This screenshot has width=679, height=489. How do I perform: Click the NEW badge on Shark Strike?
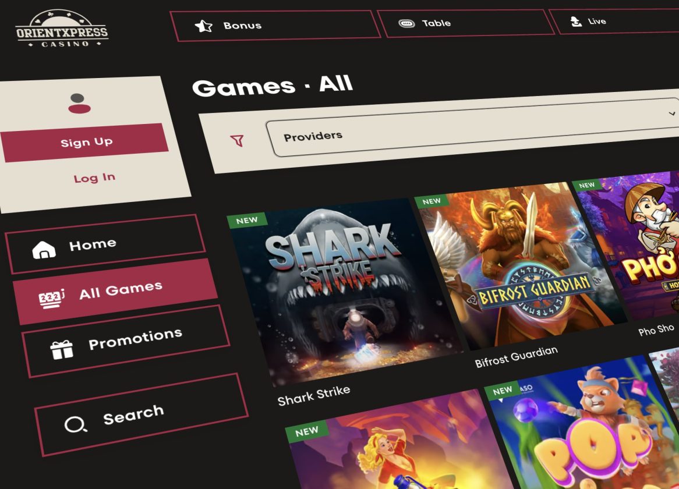(247, 220)
